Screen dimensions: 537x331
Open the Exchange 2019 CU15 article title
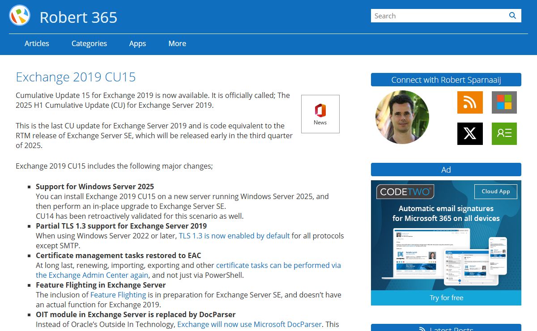click(x=76, y=77)
